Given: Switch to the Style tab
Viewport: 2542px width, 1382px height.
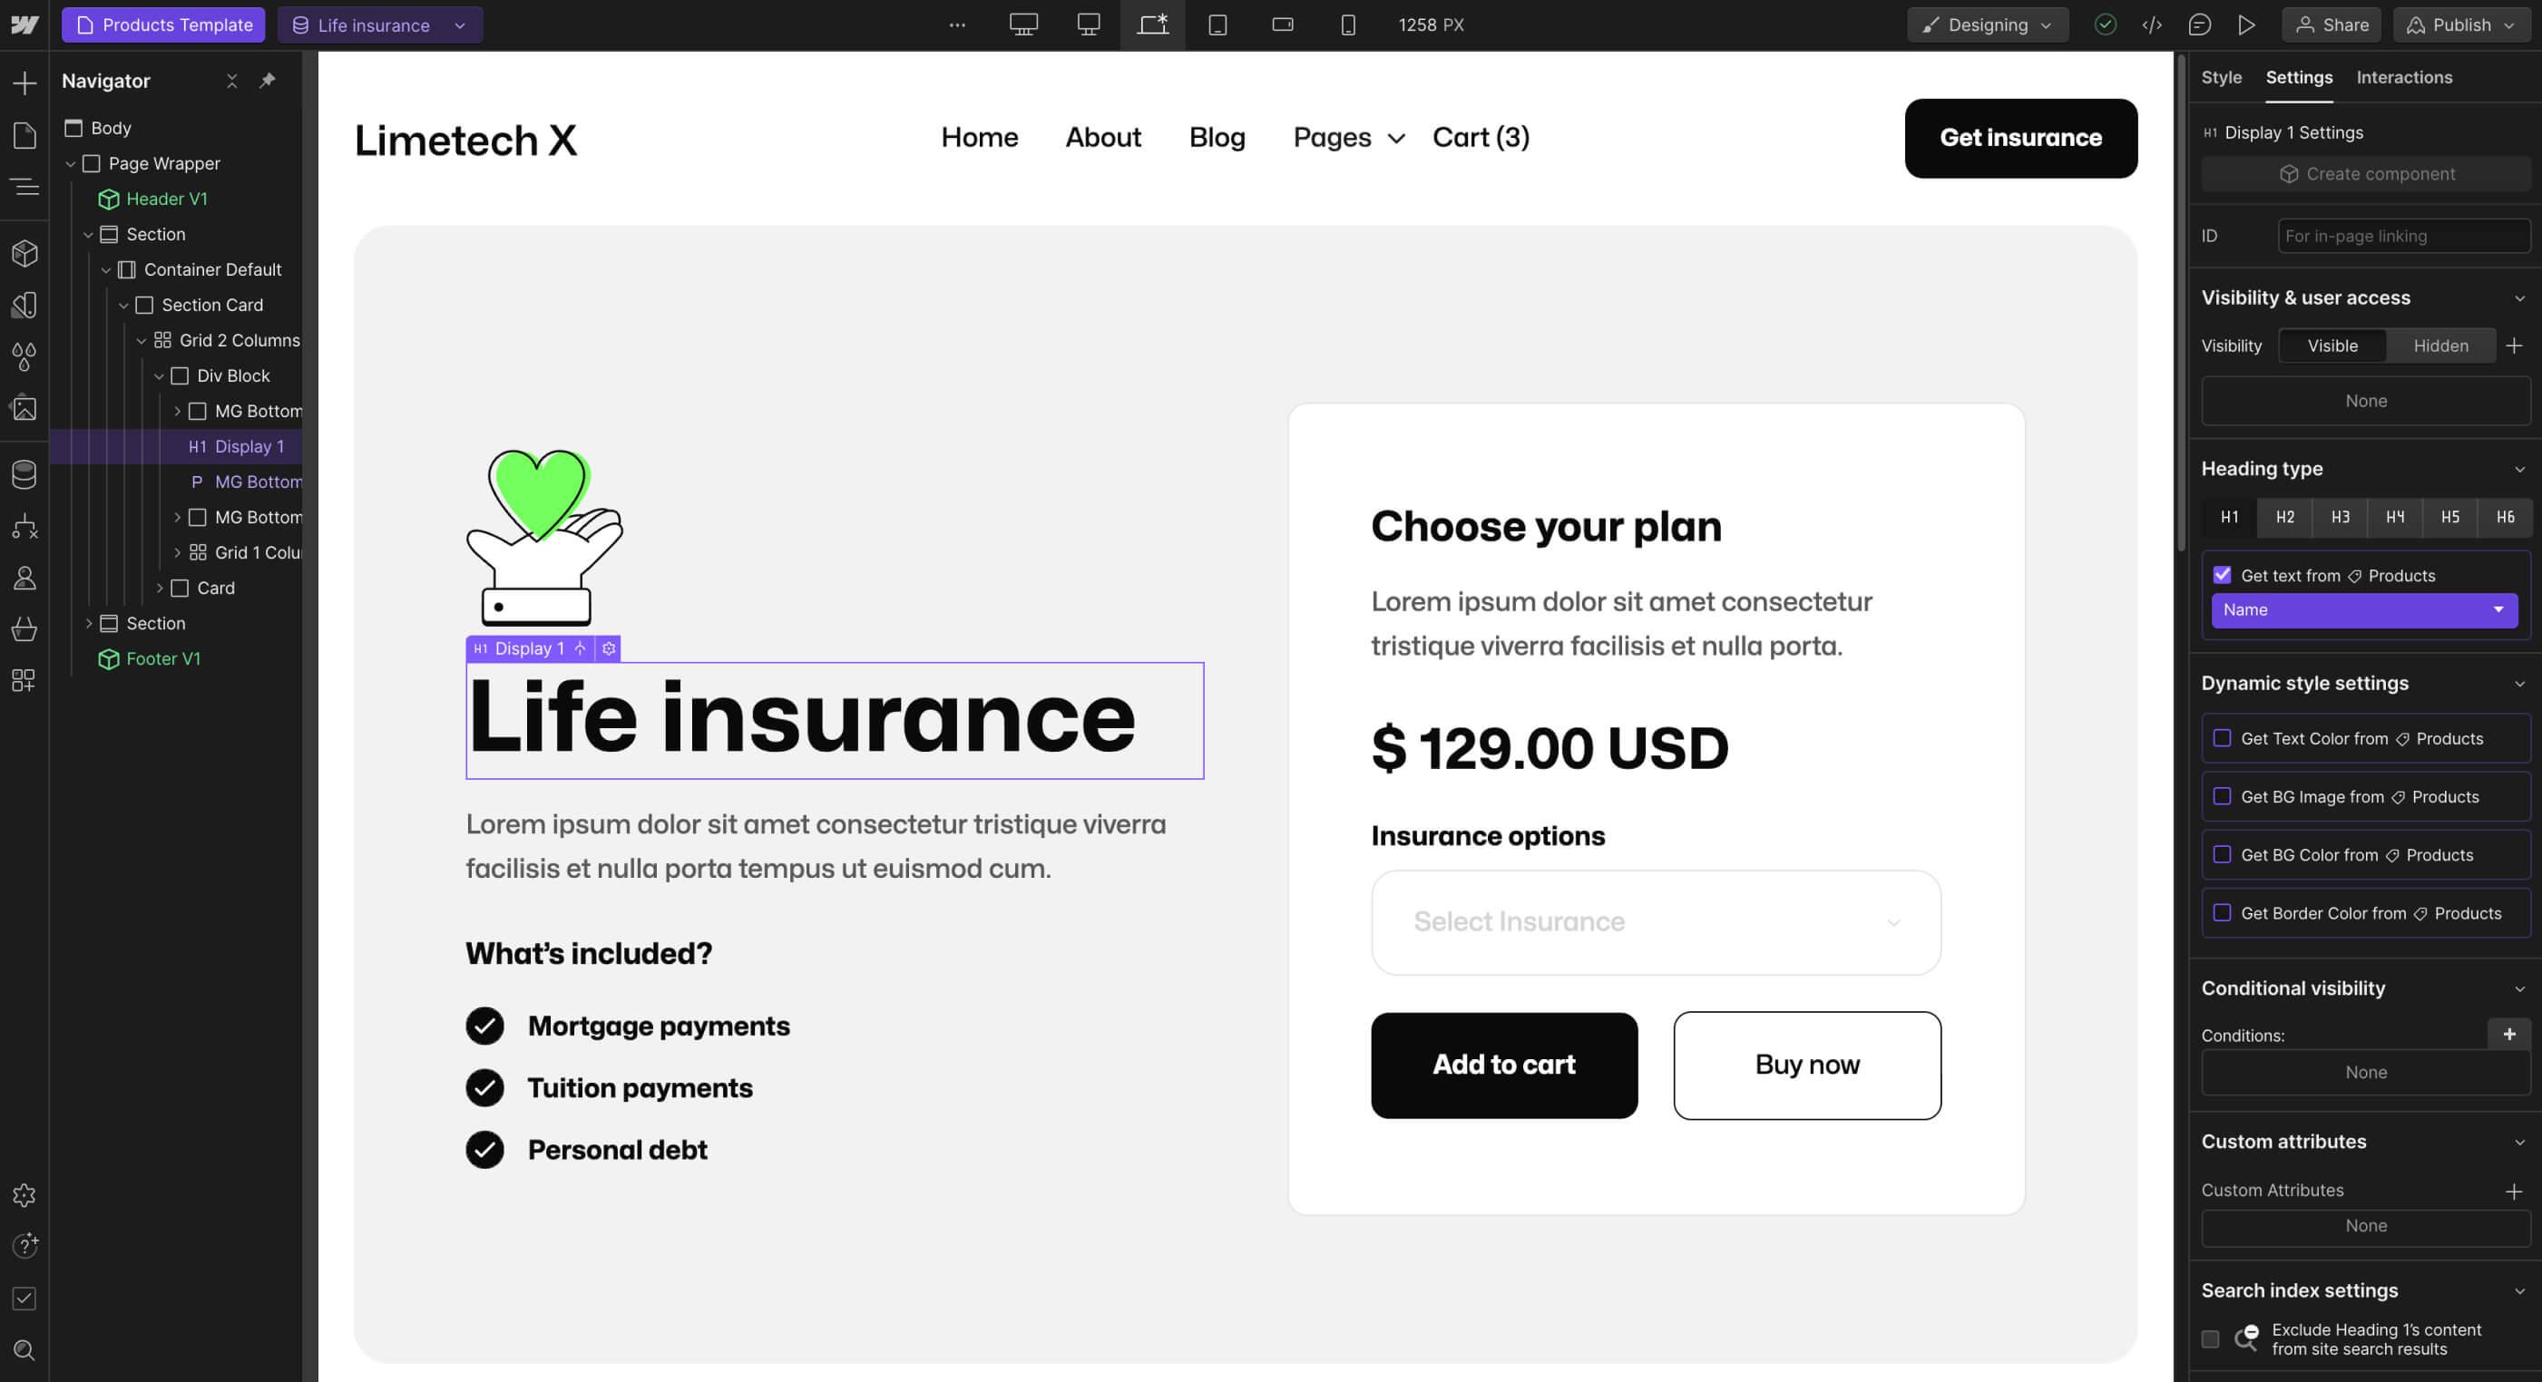Looking at the screenshot, I should pyautogui.click(x=2221, y=77).
